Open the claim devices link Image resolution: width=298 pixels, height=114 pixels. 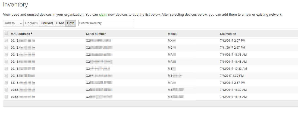[x=103, y=15]
